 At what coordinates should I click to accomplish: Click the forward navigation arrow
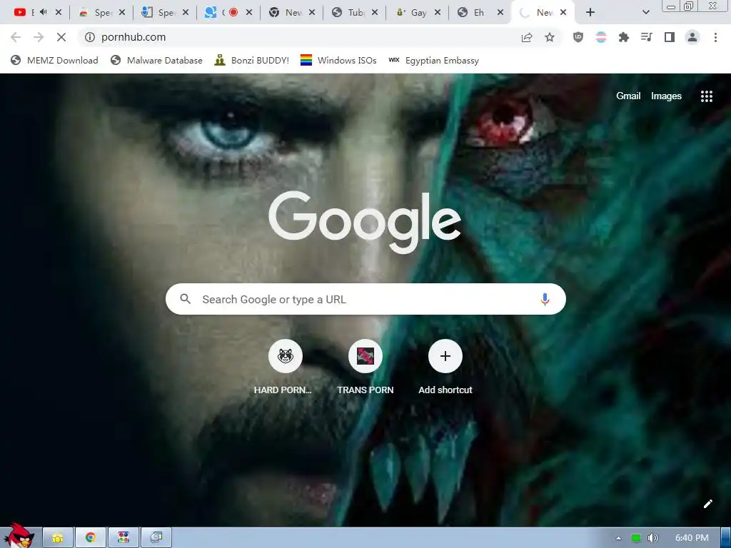(39, 37)
